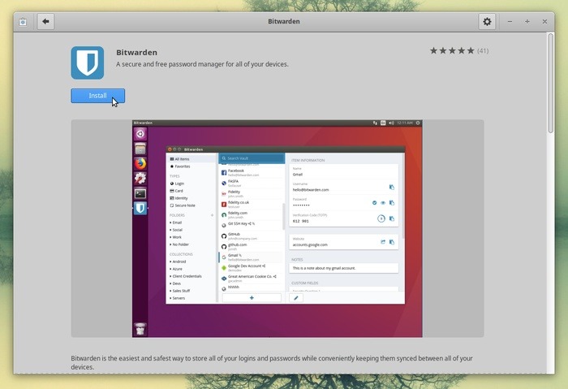This screenshot has height=389, width=568.
Task: Maximize the window with the plus button
Action: click(527, 22)
